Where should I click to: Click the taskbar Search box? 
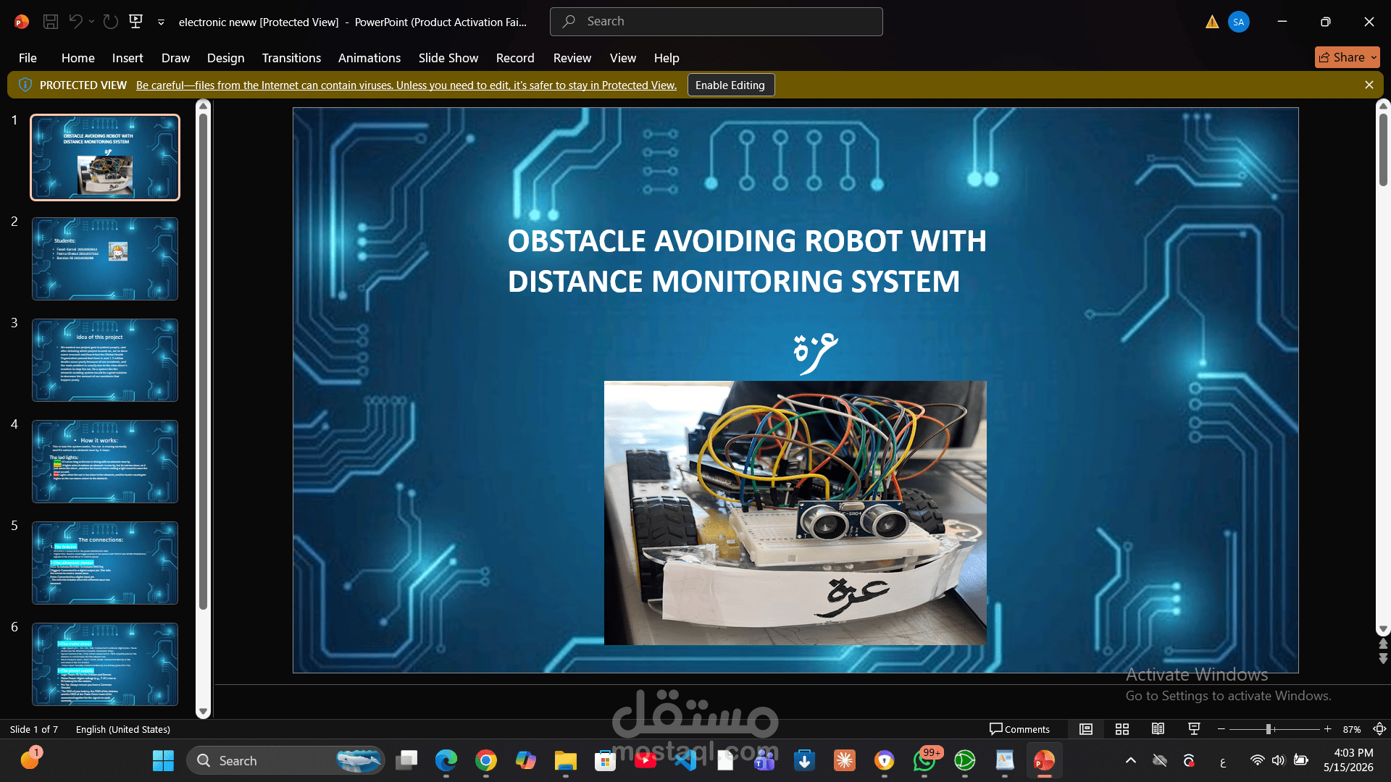coord(286,760)
